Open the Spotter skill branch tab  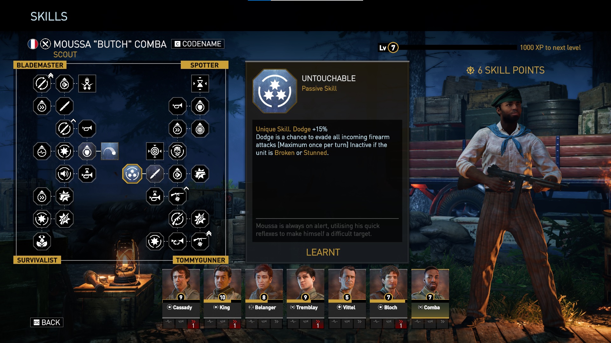[x=204, y=65]
